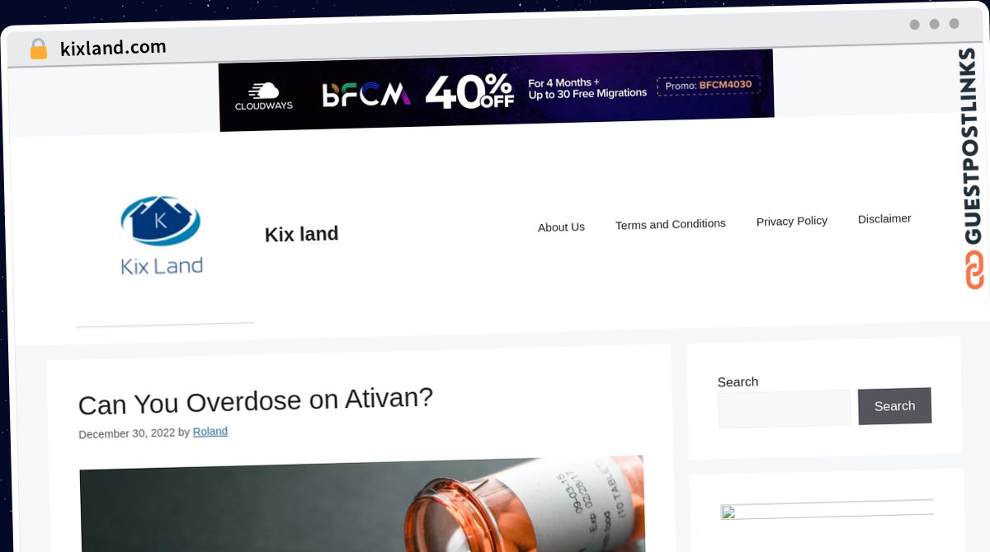The width and height of the screenshot is (990, 552).
Task: Click the BFCM logo in the ad banner
Action: [x=366, y=95]
